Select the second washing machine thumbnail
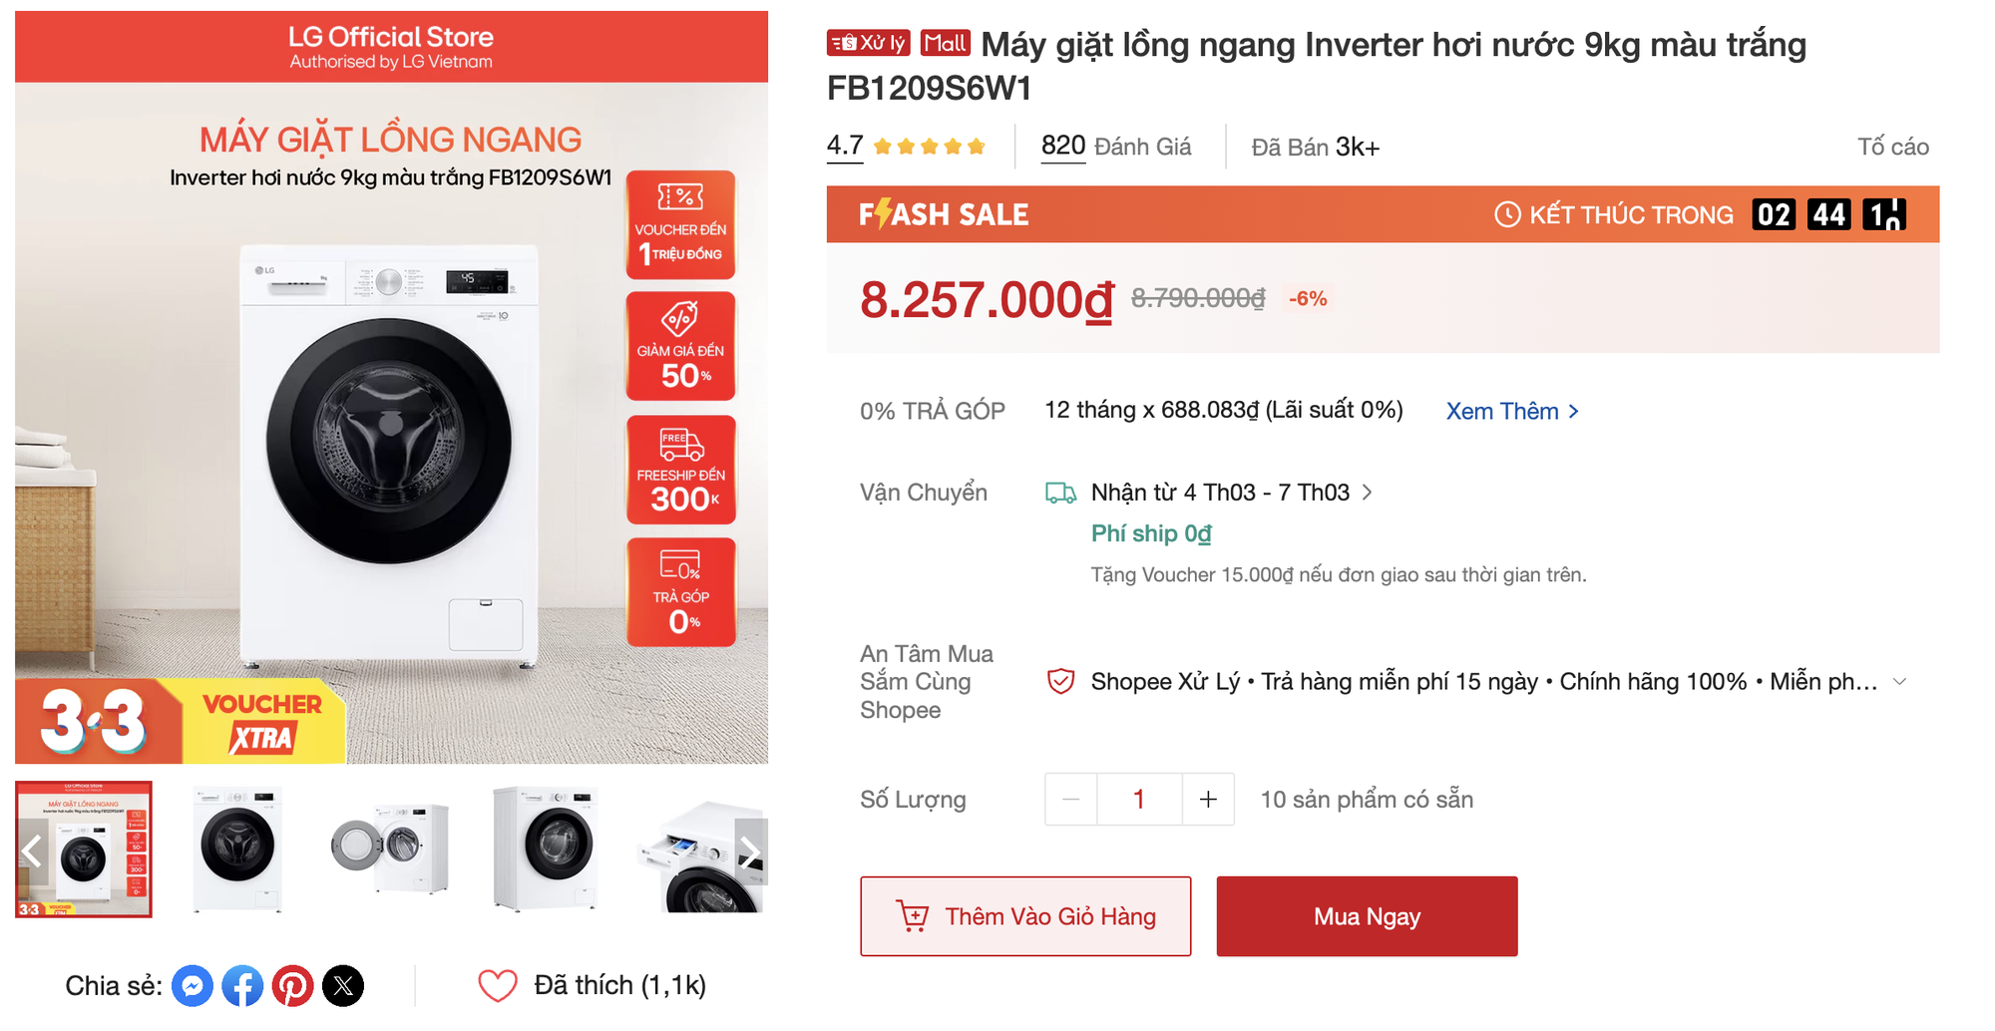Image resolution: width=1995 pixels, height=1031 pixels. click(x=238, y=849)
